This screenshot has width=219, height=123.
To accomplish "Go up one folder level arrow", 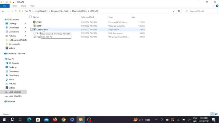I will click(16, 11).
